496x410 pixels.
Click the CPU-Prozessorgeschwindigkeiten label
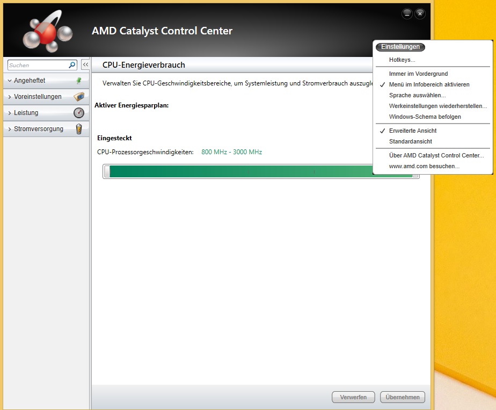click(145, 152)
